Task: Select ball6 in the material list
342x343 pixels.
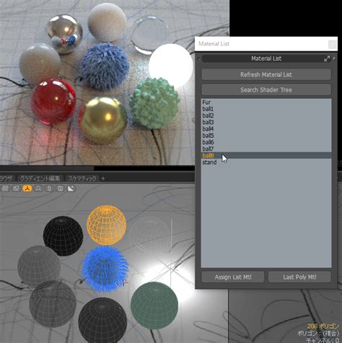Action: click(x=266, y=142)
